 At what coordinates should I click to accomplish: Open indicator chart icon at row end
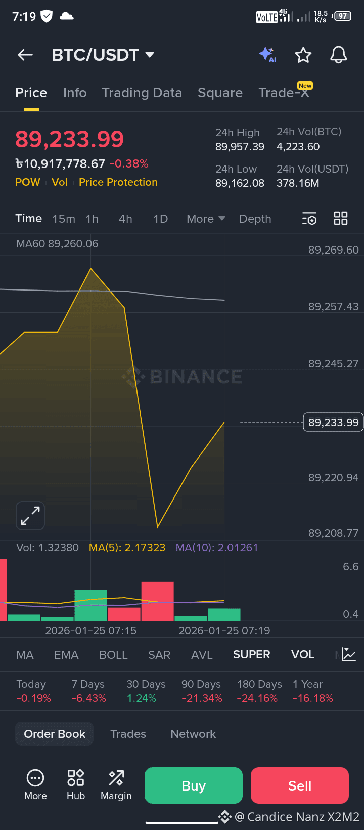349,654
